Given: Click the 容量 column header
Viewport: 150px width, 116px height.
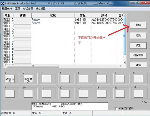Looking at the screenshot, I should 83,15.
